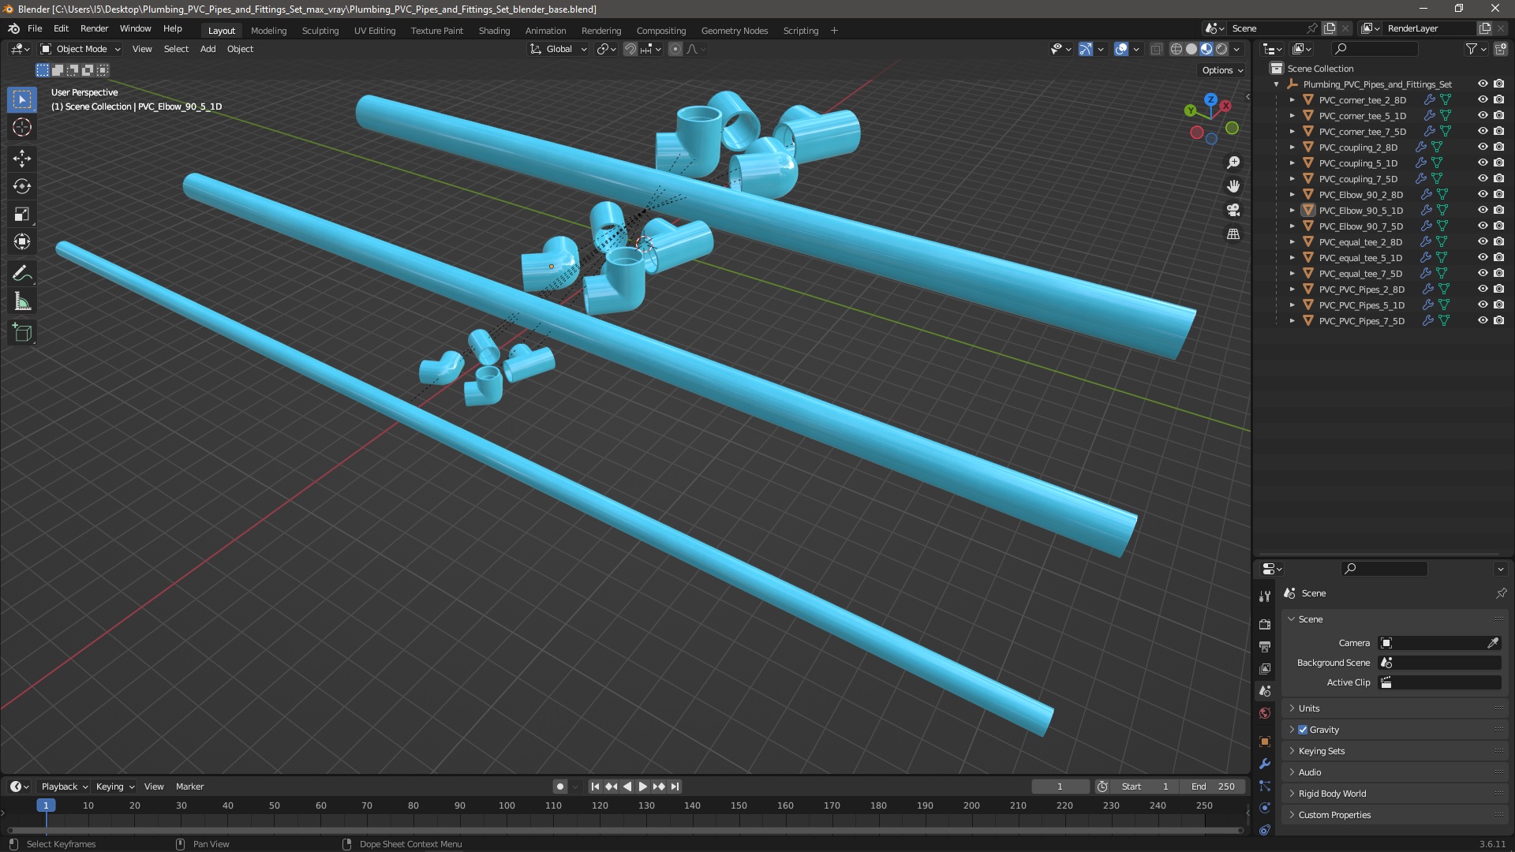Select the Measure tool
Image resolution: width=1515 pixels, height=852 pixels.
(22, 301)
